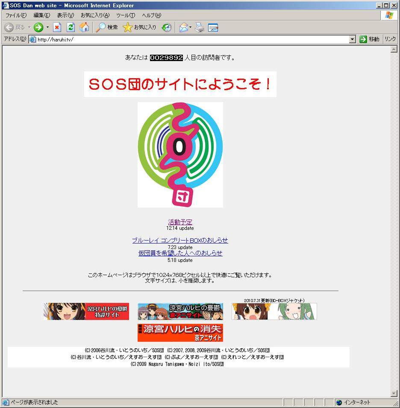This screenshot has width=400, height=408.
Task: Open the 仮団員を希望した人へのおしらせ link
Action: tap(180, 253)
